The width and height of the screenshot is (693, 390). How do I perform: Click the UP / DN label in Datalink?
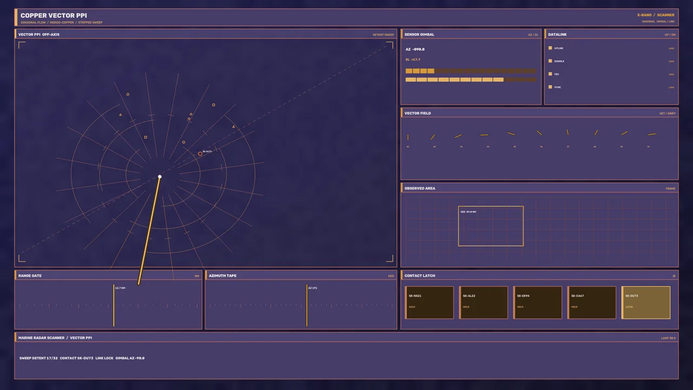670,35
